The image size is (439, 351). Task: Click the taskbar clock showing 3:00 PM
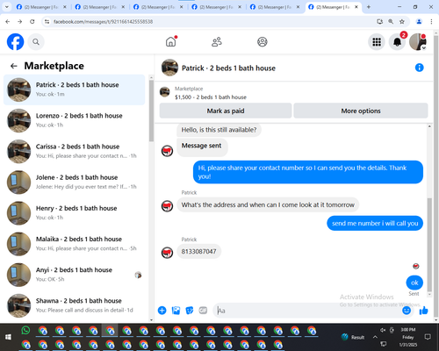click(408, 337)
